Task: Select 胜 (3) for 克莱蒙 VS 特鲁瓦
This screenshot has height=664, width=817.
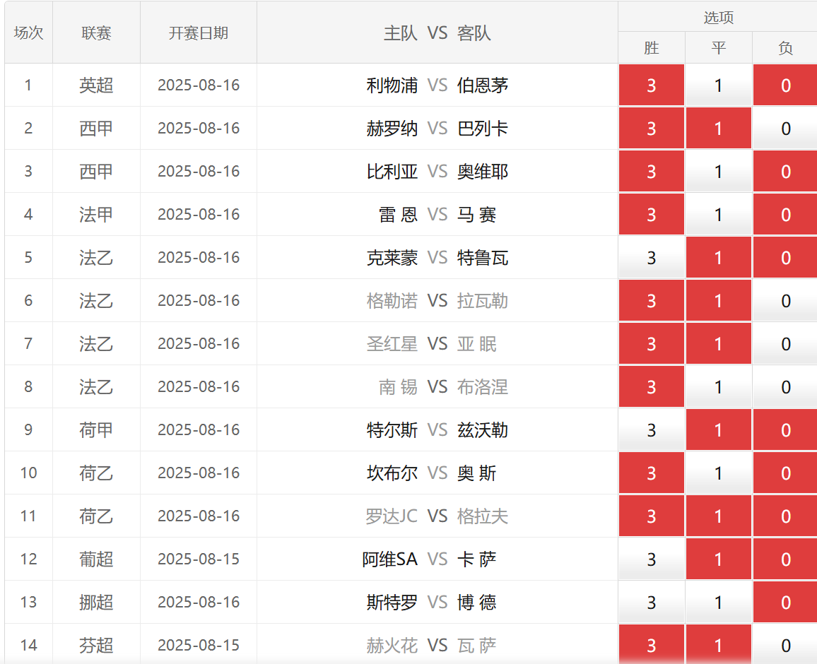Action: [652, 257]
